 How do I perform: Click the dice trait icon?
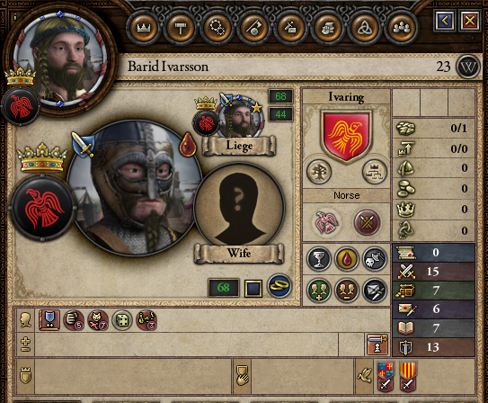point(122,320)
